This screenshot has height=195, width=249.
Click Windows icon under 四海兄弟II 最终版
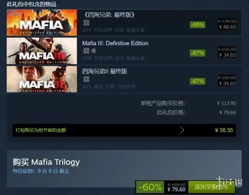pyautogui.click(x=87, y=79)
